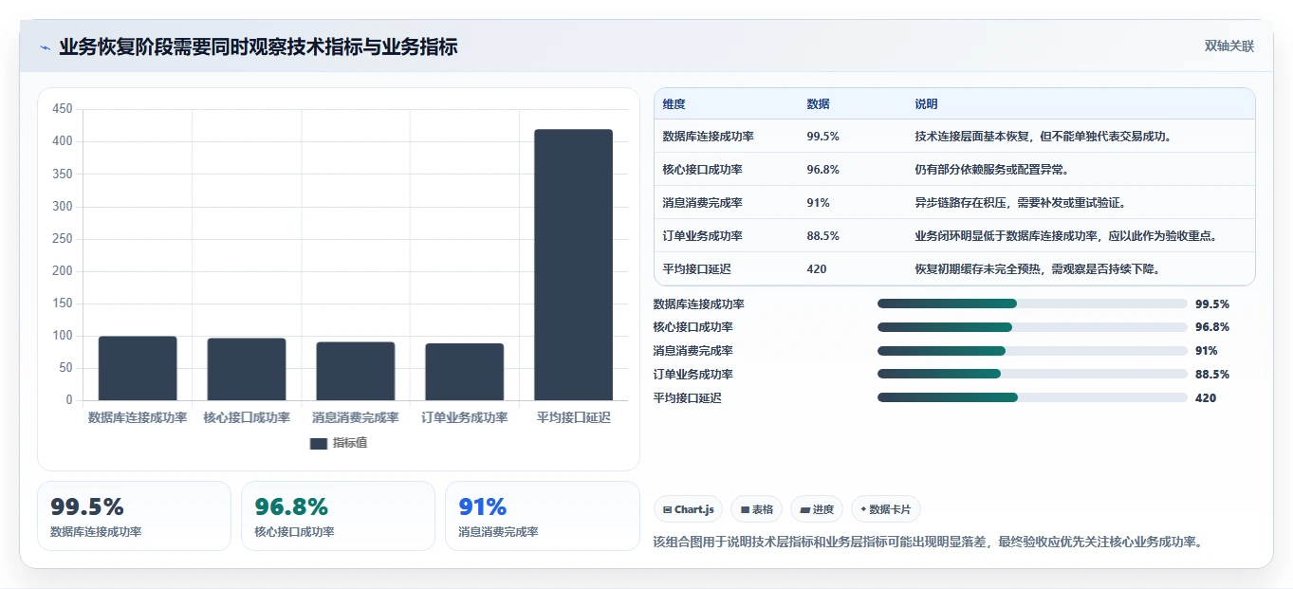Click the 平均接口延迟 x-axis label of the chart
1293x589 pixels.
[573, 417]
